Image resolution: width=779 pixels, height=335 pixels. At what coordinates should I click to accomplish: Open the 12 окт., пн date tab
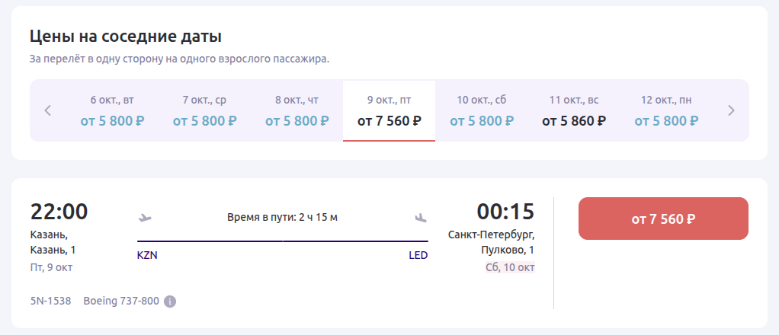click(x=666, y=110)
